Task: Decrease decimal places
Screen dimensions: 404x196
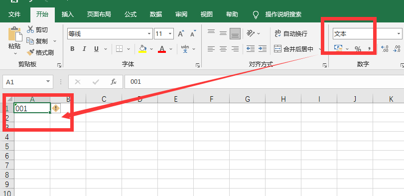Action: [x=397, y=49]
